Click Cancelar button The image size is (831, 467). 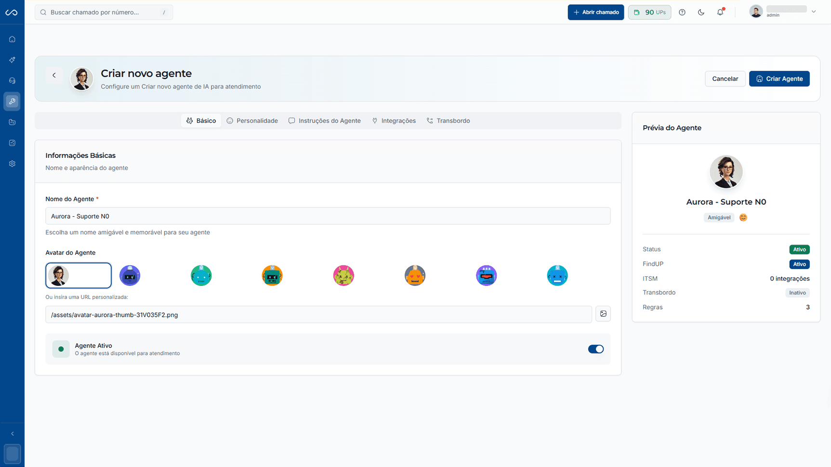(x=725, y=79)
